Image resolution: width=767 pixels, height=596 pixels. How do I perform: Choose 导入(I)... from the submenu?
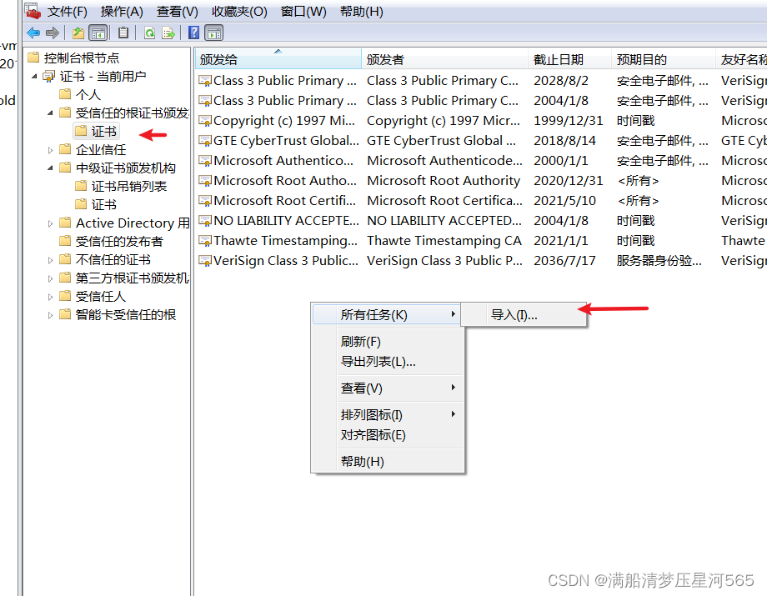(524, 315)
